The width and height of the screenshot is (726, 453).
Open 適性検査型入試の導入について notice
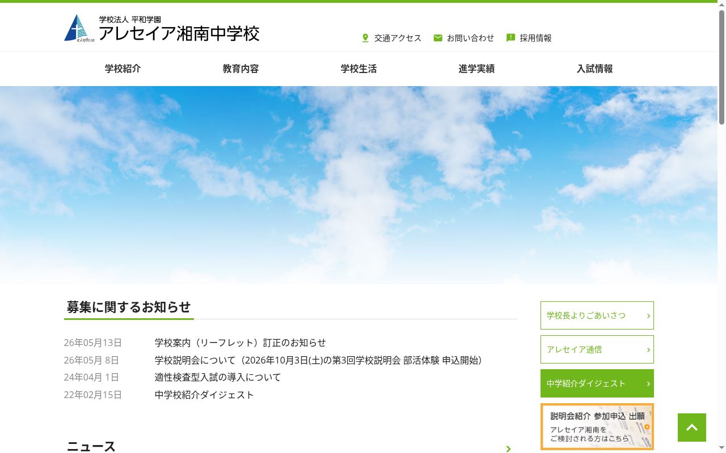[218, 377]
